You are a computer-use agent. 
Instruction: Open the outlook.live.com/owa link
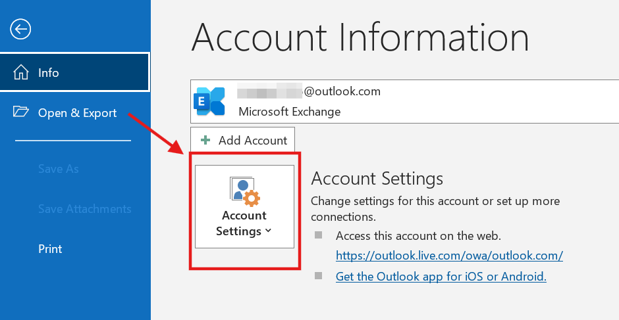click(x=449, y=256)
